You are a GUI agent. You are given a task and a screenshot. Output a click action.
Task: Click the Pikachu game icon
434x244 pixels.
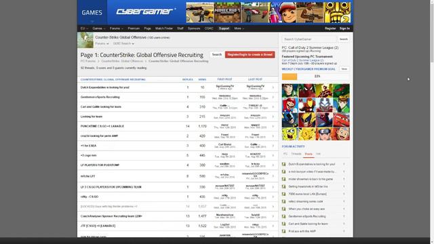(x=307, y=134)
